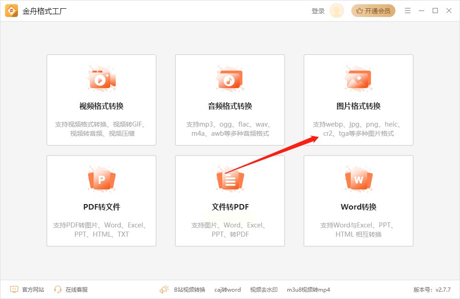Select the 音频格式转换 title text

230,106
